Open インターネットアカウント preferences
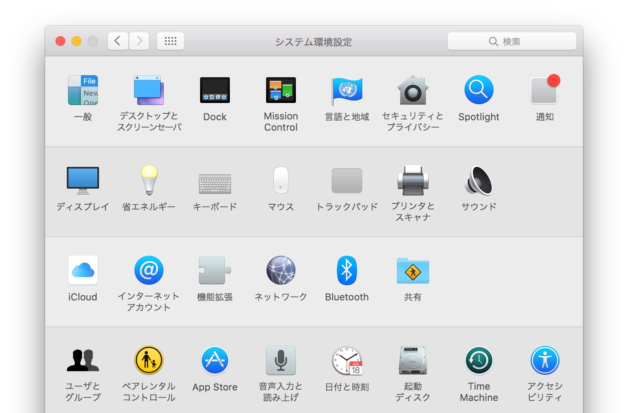 149,270
